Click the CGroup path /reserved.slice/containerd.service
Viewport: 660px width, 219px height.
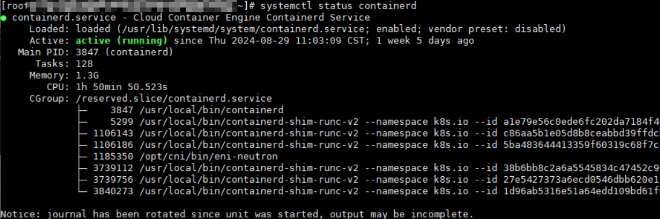coord(174,99)
